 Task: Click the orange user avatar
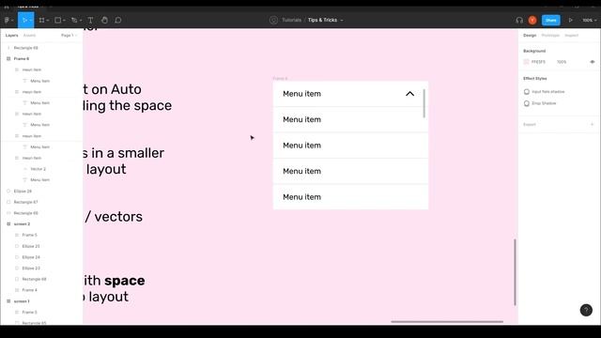coord(532,21)
